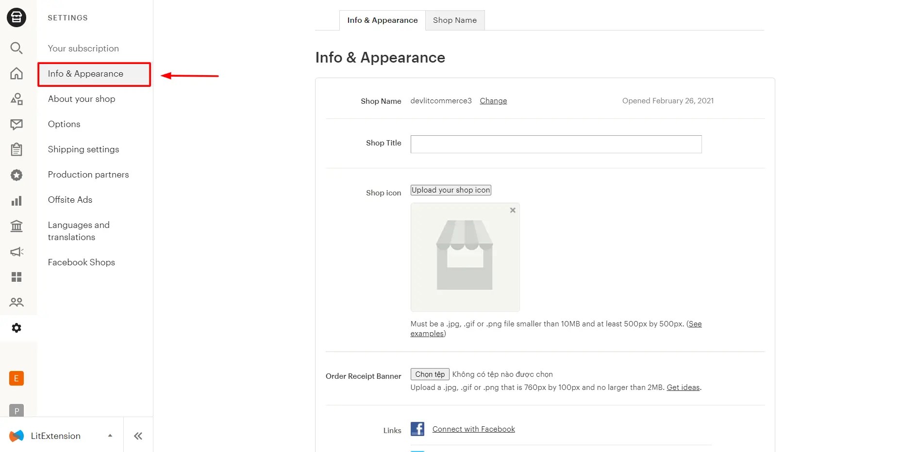918x452 pixels.
Task: Click inside the Shop Title field
Action: pyautogui.click(x=555, y=144)
